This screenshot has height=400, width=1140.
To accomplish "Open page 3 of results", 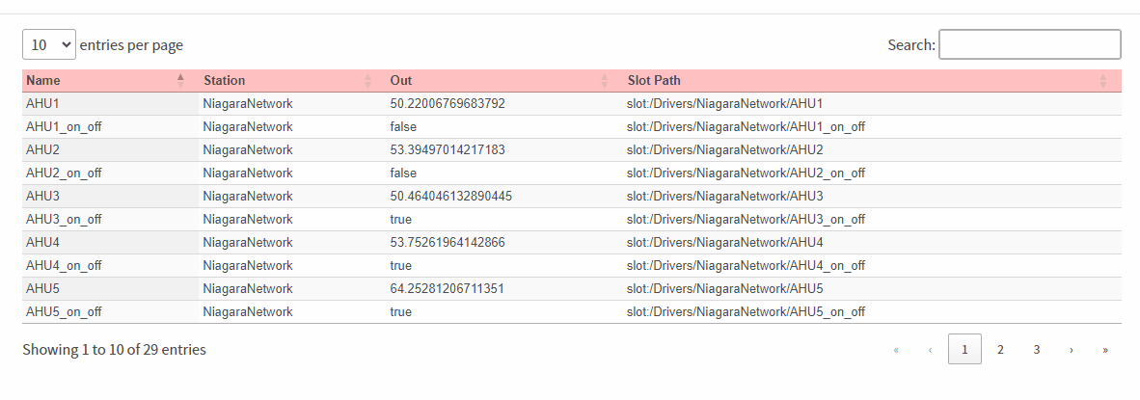I will pyautogui.click(x=1036, y=349).
